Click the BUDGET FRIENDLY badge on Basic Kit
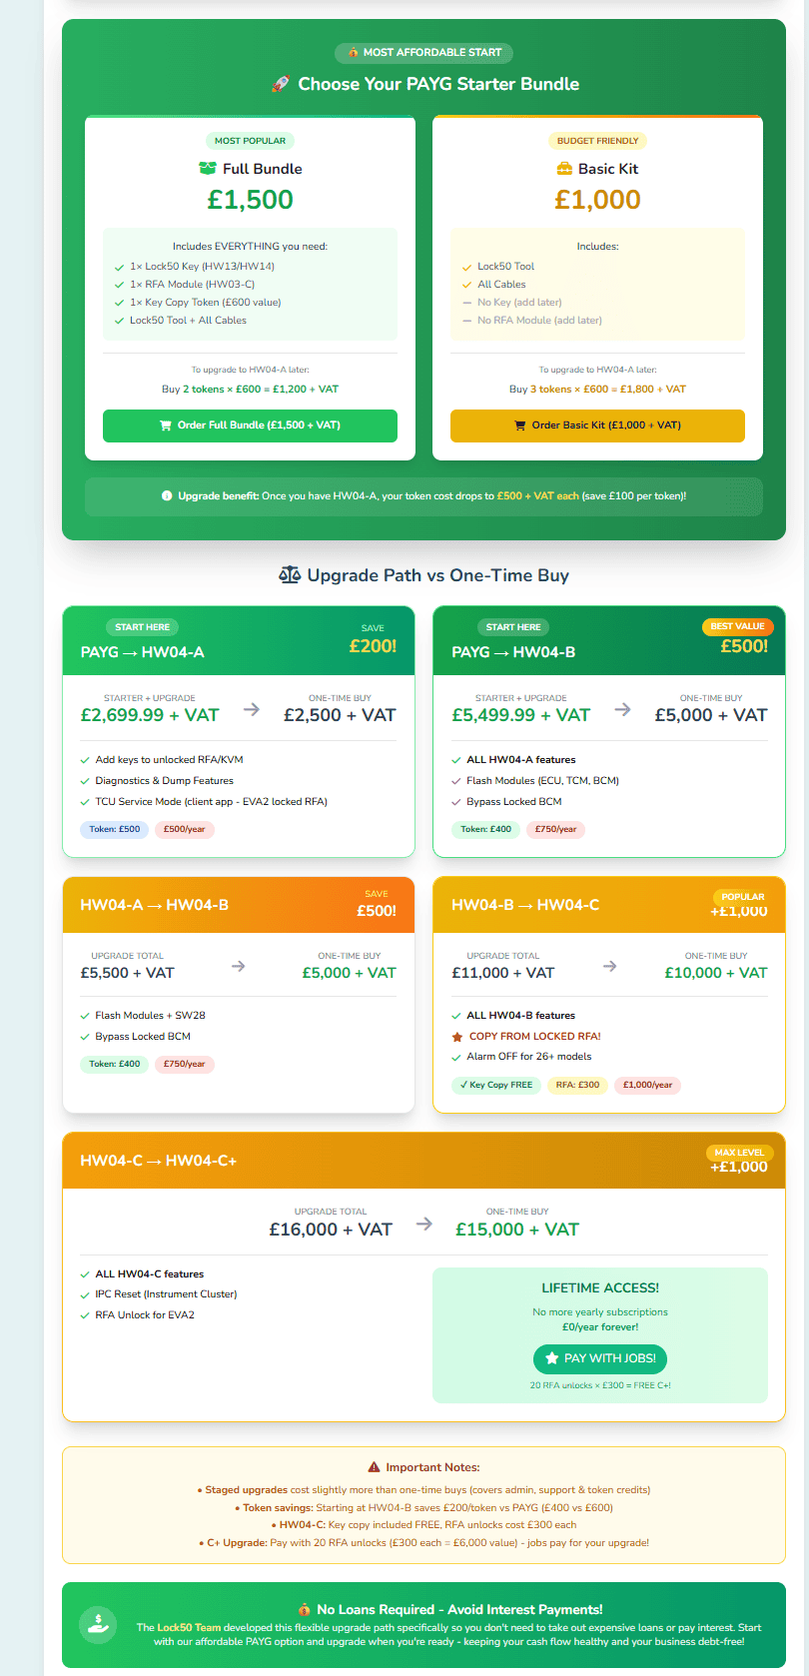 tap(597, 141)
